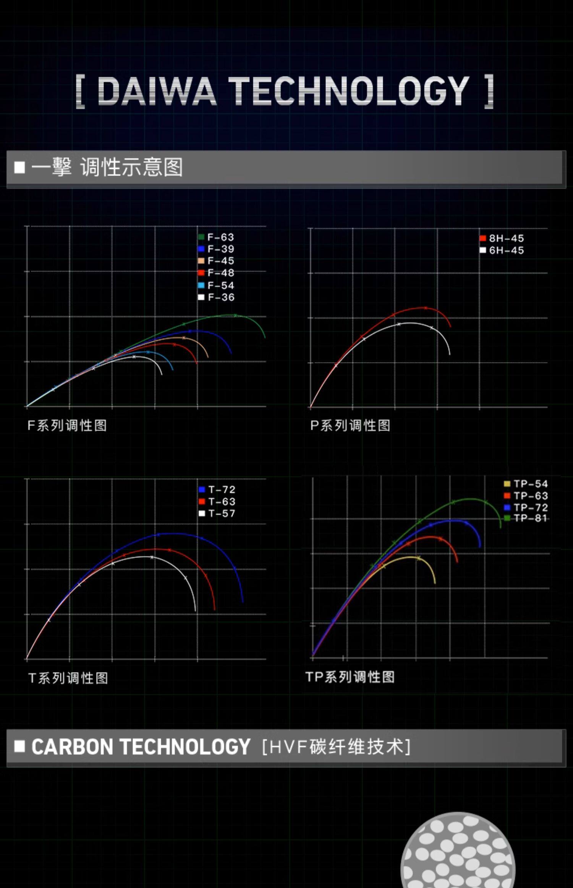
Task: Click the "一擊 调性示意图" section heading
Action: tap(107, 167)
